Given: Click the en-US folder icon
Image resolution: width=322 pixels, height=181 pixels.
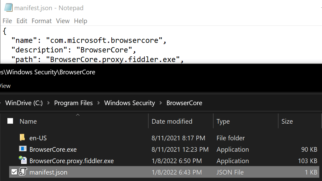Looking at the screenshot, I should click(22, 138).
